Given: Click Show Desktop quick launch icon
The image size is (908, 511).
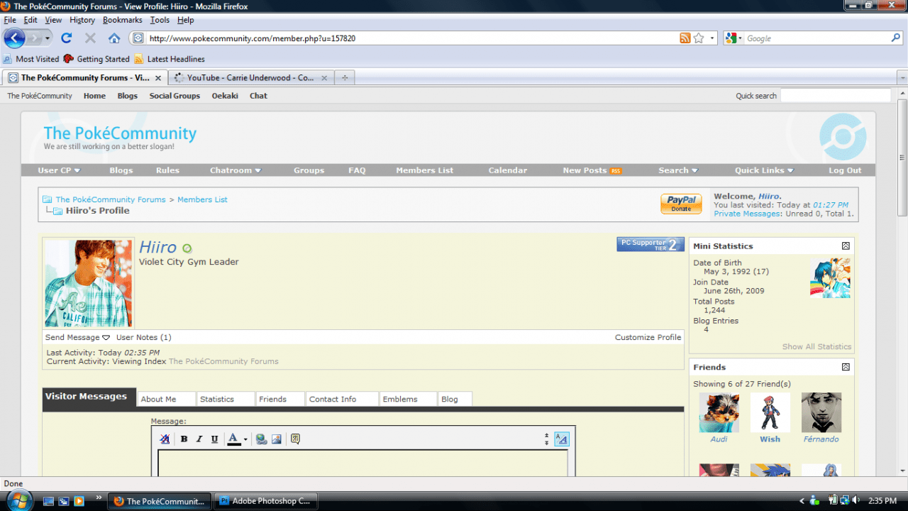Looking at the screenshot, I should pos(48,501).
